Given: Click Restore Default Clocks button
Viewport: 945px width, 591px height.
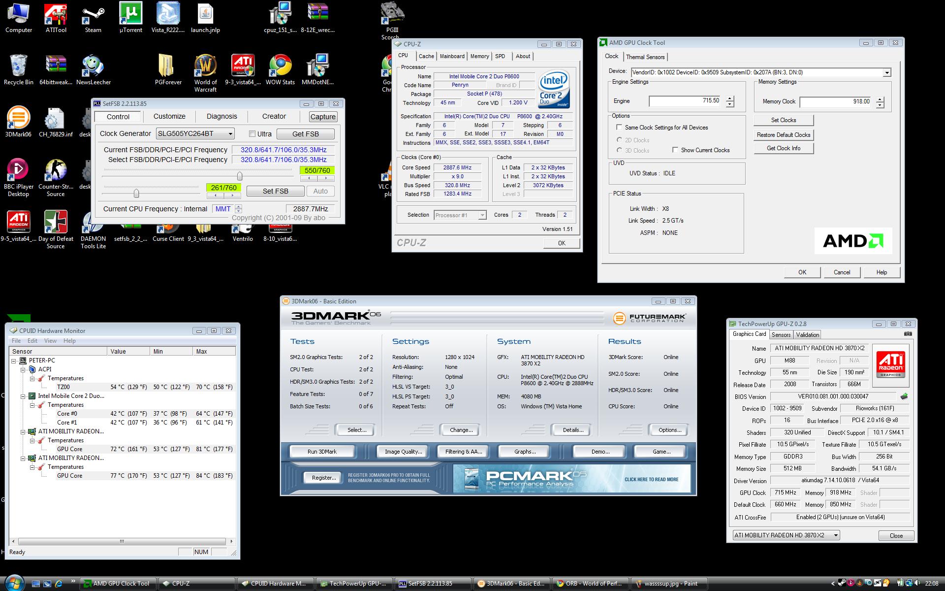Looking at the screenshot, I should (x=783, y=135).
